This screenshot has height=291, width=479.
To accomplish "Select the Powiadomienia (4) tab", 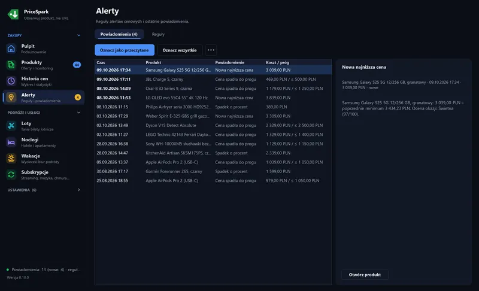I will [x=119, y=34].
